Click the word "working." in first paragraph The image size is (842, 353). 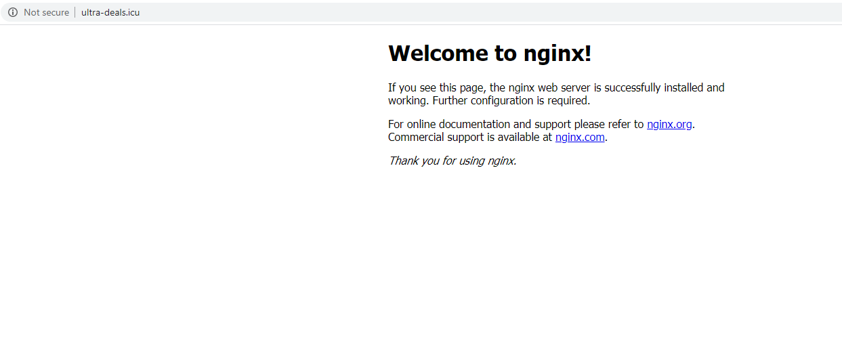tap(408, 100)
